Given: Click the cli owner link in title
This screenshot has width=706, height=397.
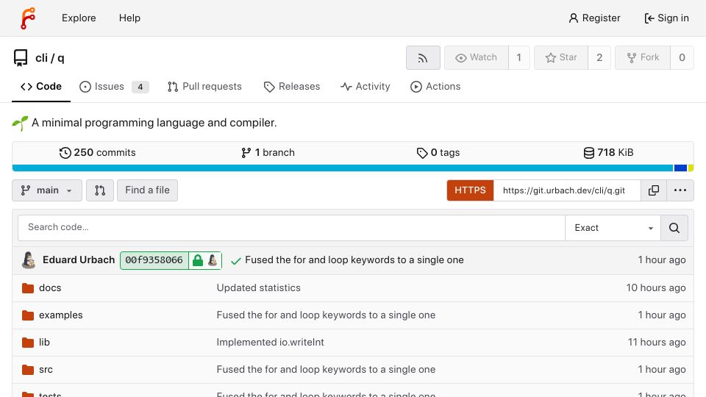Looking at the screenshot, I should (x=41, y=58).
